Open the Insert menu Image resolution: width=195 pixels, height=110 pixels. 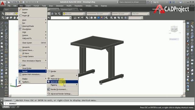click(x=28, y=6)
